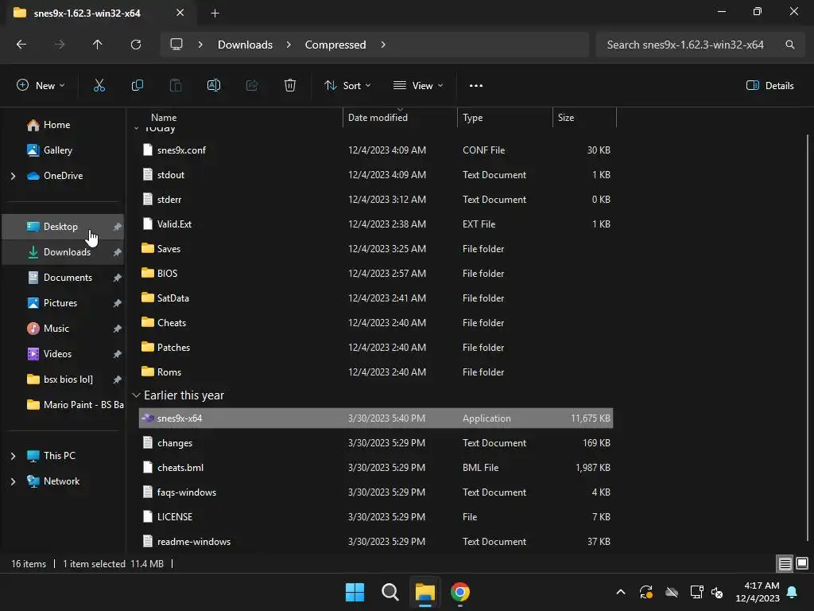814x611 pixels.
Task: Toggle the Details pane
Action: point(769,86)
